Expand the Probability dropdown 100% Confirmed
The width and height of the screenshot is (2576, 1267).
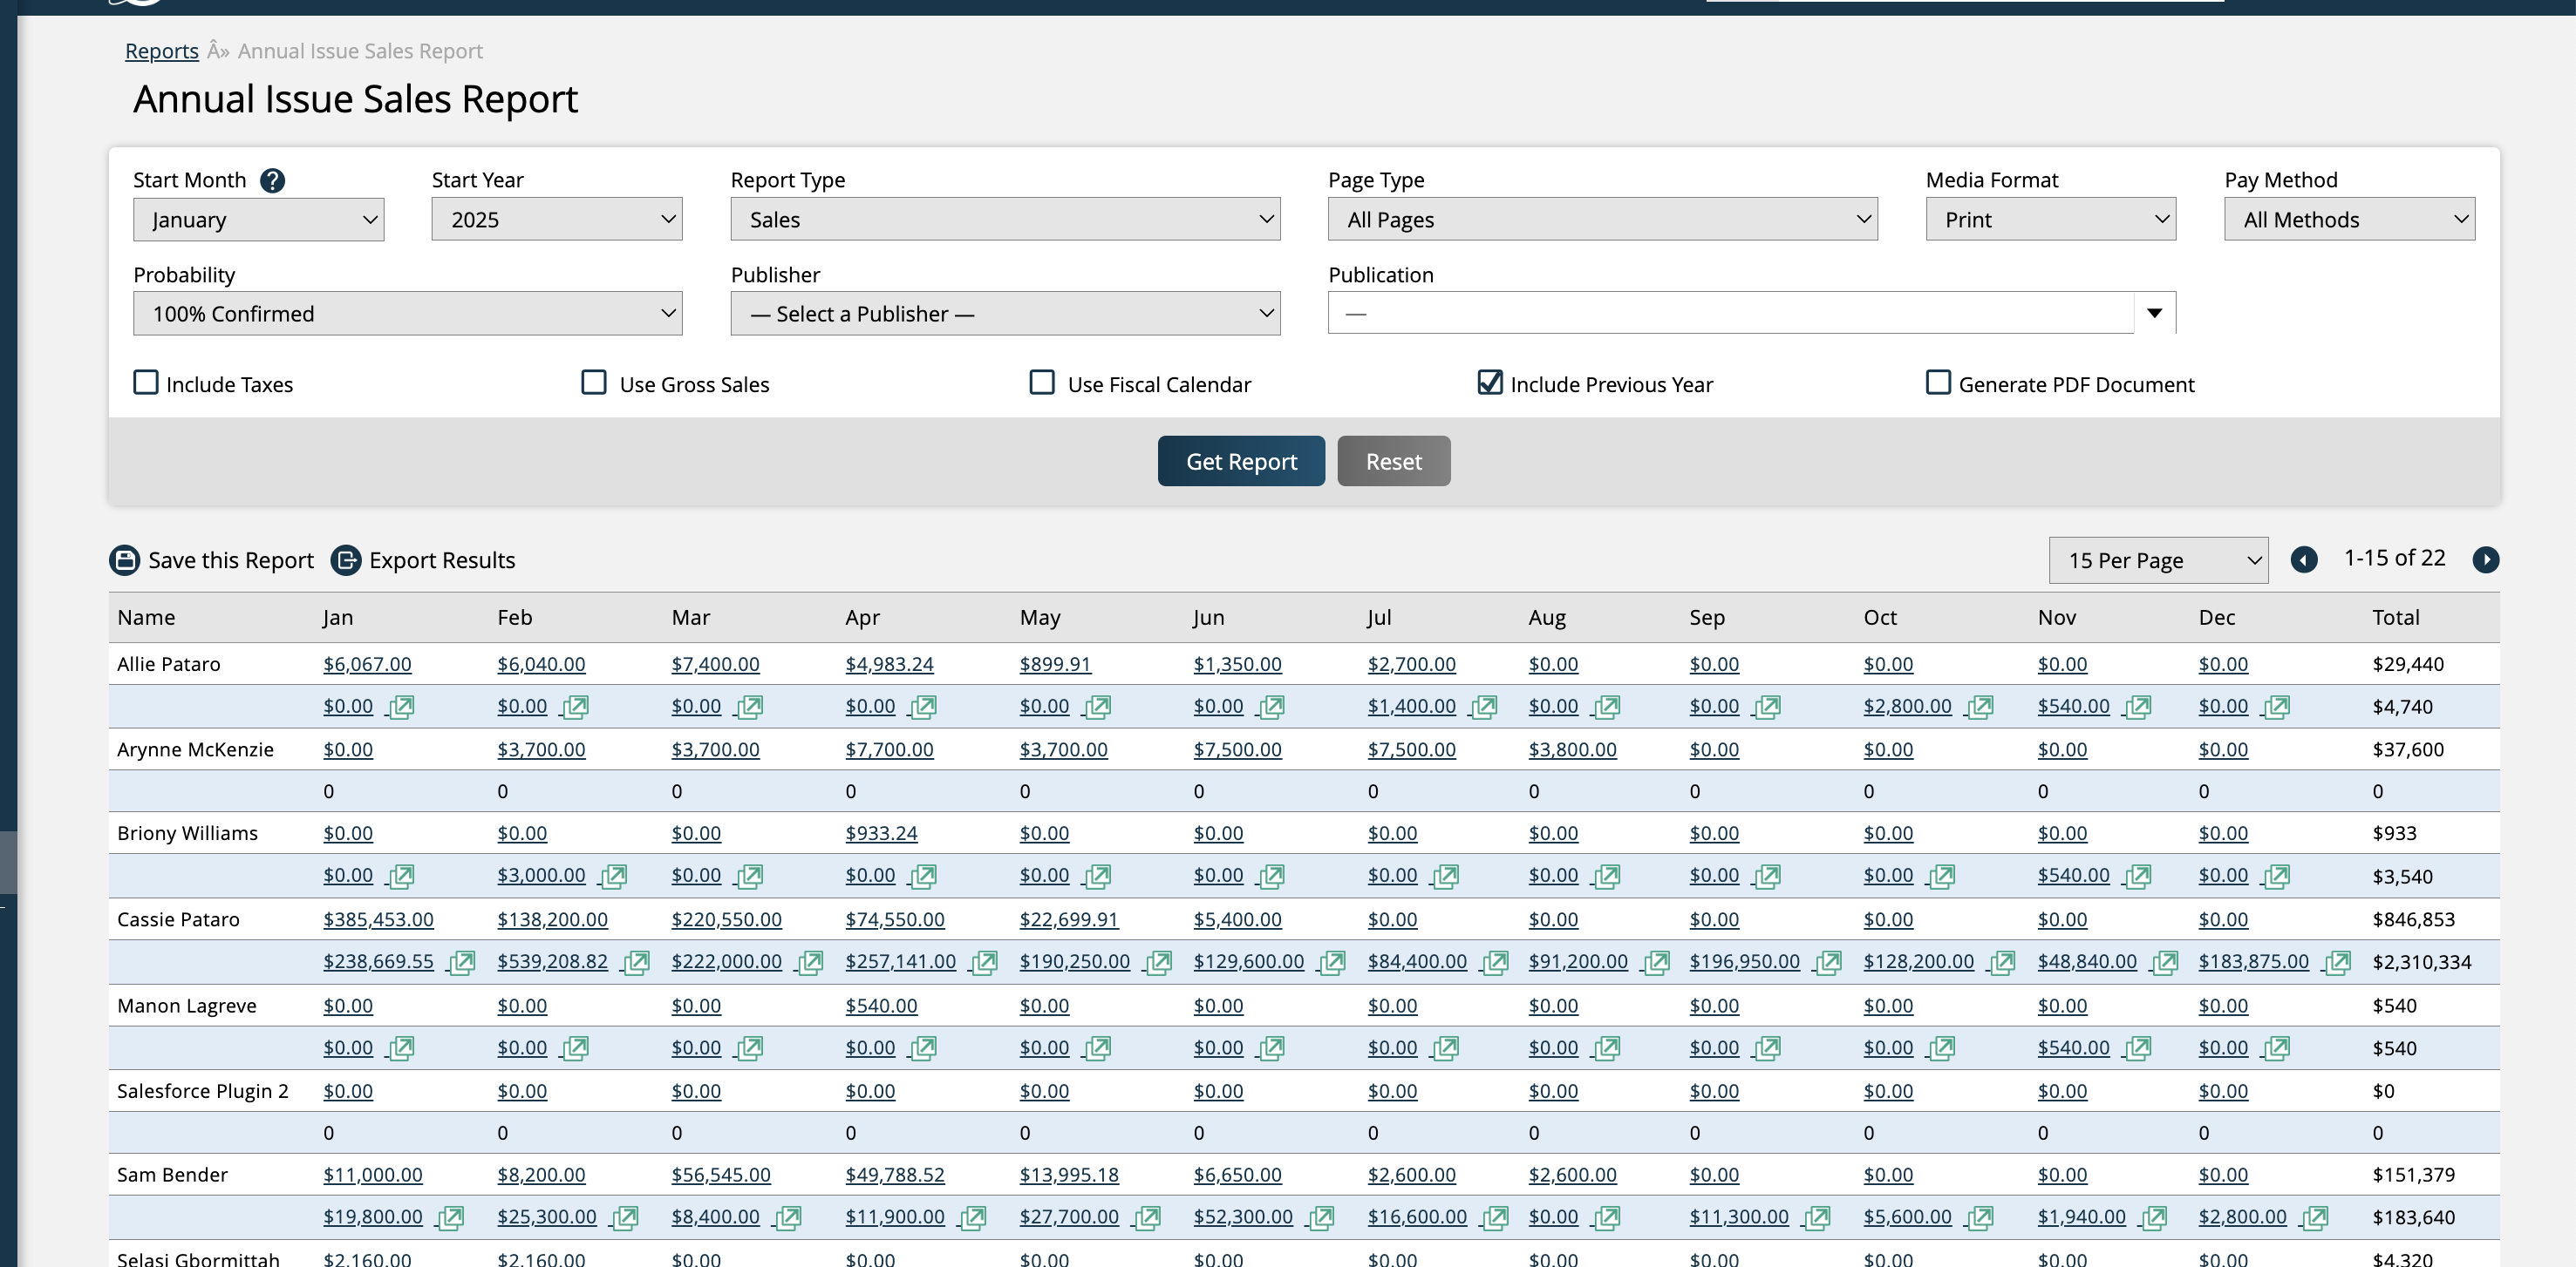(x=407, y=314)
